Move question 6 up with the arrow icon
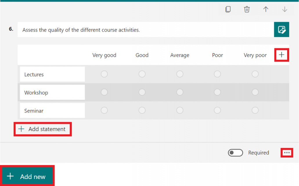The image size is (299, 186). [x=266, y=9]
